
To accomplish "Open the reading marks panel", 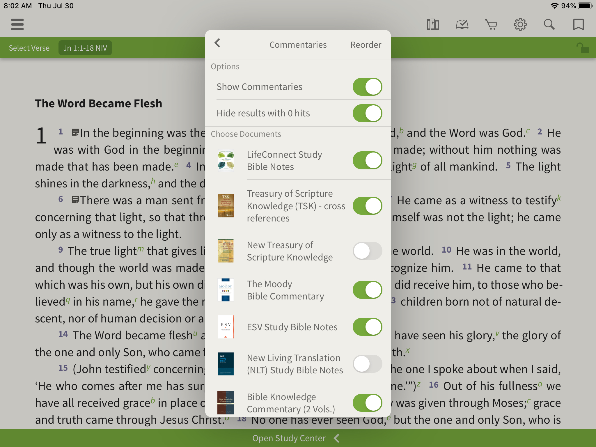I will point(462,24).
